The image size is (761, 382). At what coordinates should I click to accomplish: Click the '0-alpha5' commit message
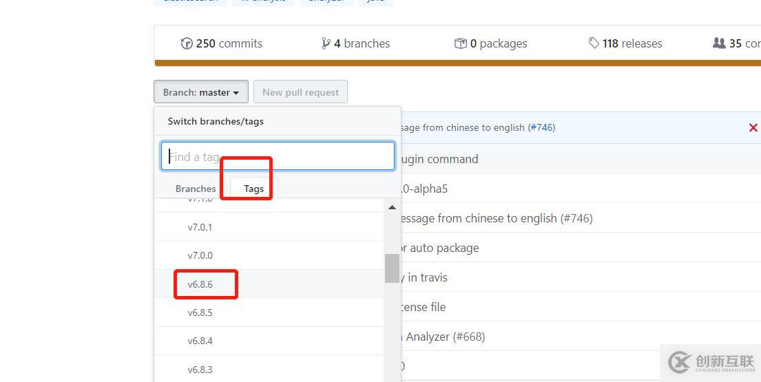(x=424, y=189)
